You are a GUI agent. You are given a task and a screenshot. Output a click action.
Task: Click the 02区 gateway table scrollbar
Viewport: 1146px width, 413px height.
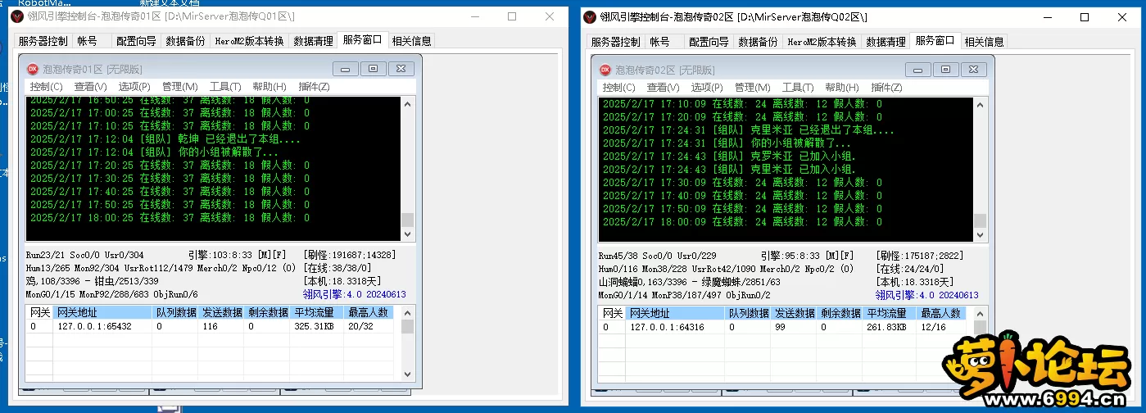pyautogui.click(x=980, y=344)
